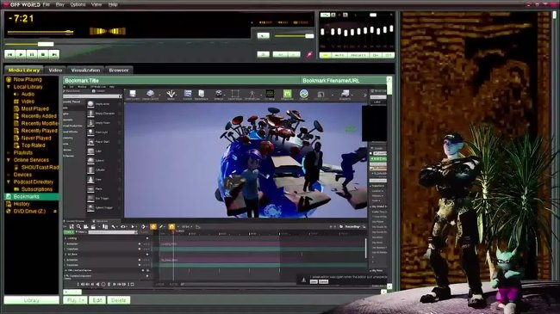Switch to the Visualization tab
Image resolution: width=560 pixels, height=314 pixels.
[85, 71]
